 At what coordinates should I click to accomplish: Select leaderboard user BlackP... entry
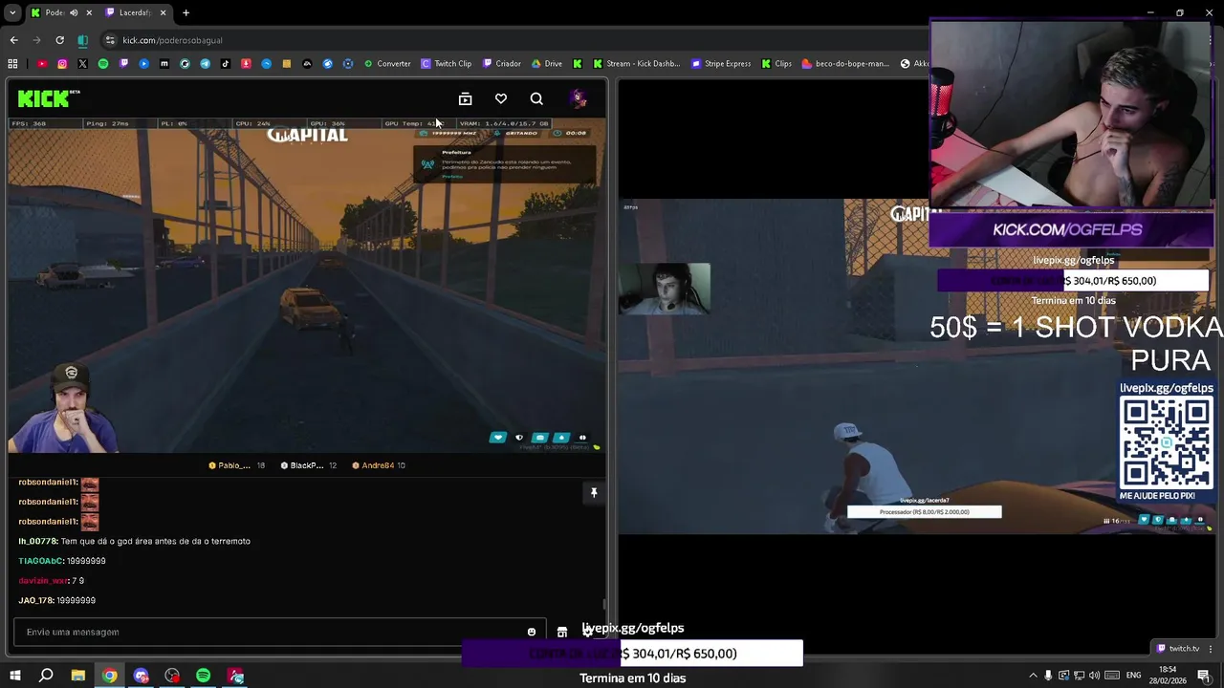pos(308,465)
